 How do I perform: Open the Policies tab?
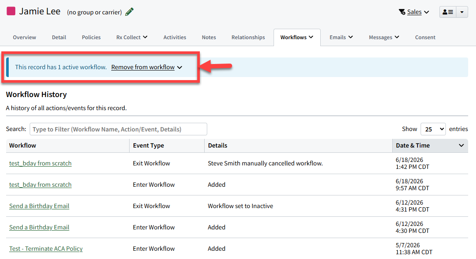click(x=91, y=37)
